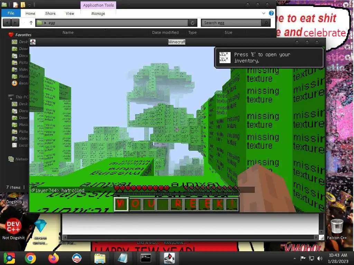Viewport: 354px width, 265px height.
Task: Open the Command Prompt taskbar icon
Action: click(x=146, y=258)
